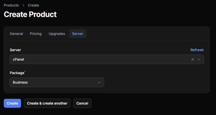216x115 pixels.
Task: Go to the Upgrades tab
Action: tap(57, 34)
